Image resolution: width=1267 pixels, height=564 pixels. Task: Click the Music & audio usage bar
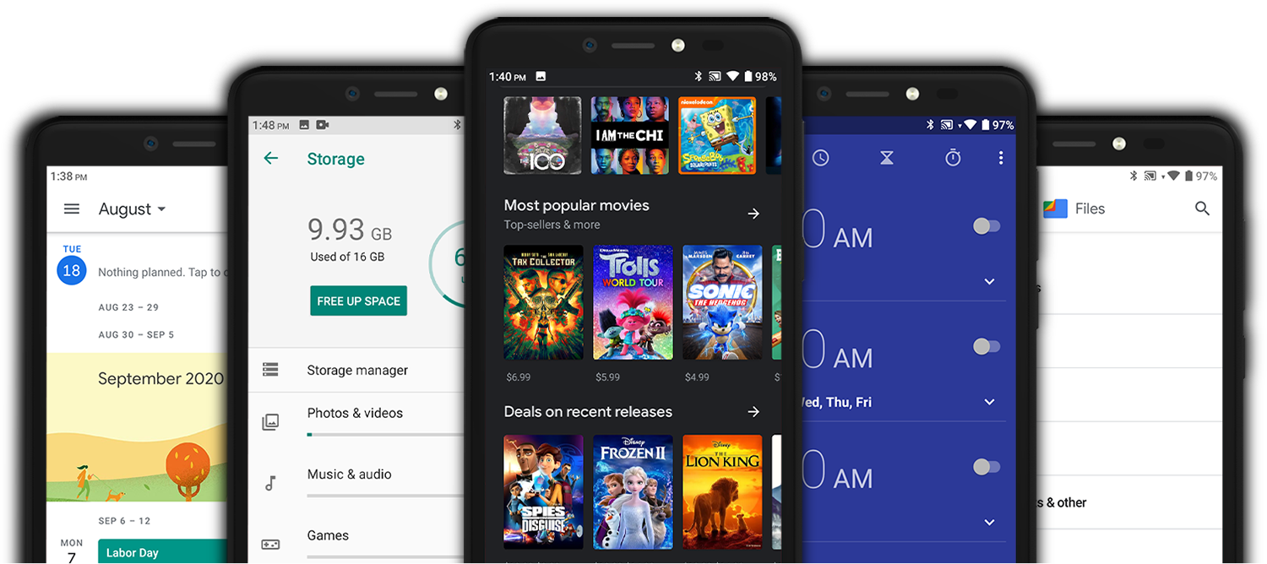(385, 496)
